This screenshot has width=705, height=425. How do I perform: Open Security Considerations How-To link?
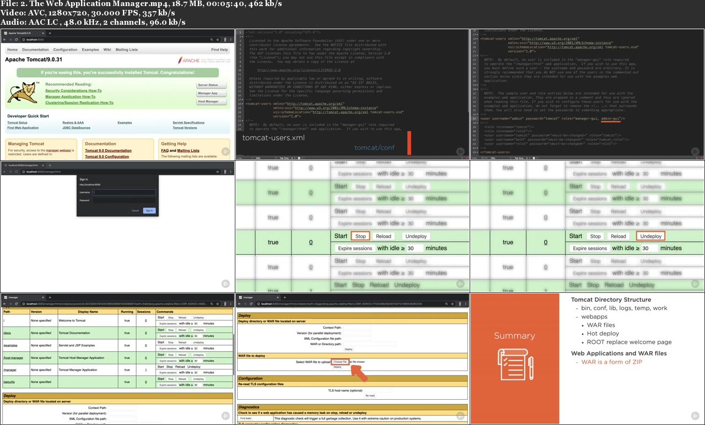pyautogui.click(x=73, y=91)
